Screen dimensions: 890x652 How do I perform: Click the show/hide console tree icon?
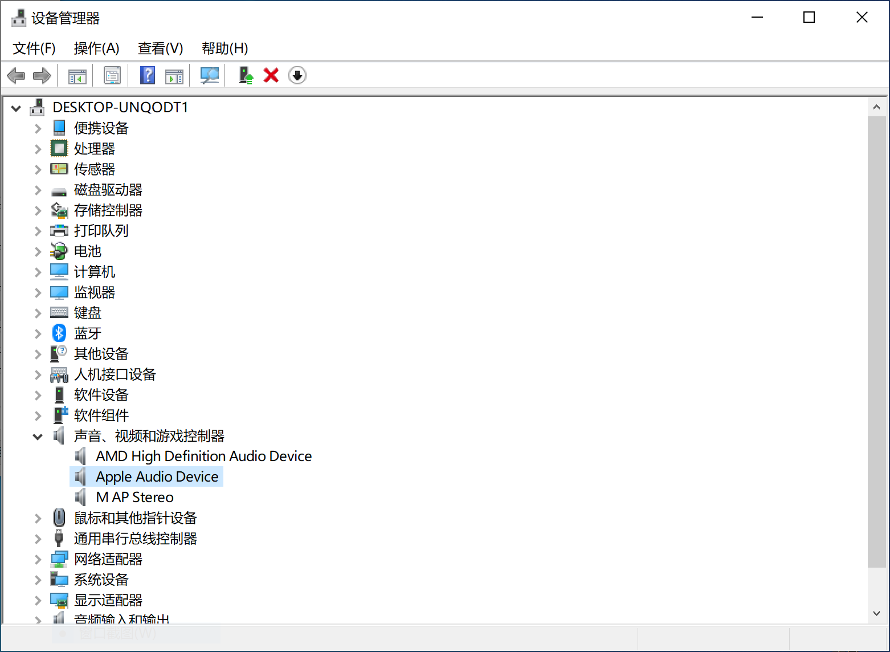coord(77,76)
